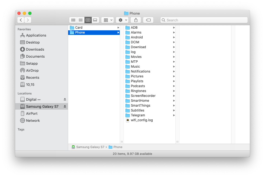Expand the Telegram folder disclosure arrow
Viewport: 265px width, 177px height.
pos(174,115)
